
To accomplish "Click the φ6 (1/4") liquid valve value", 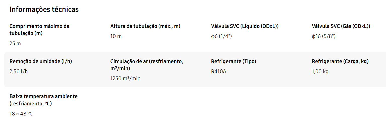I will point(221,36).
